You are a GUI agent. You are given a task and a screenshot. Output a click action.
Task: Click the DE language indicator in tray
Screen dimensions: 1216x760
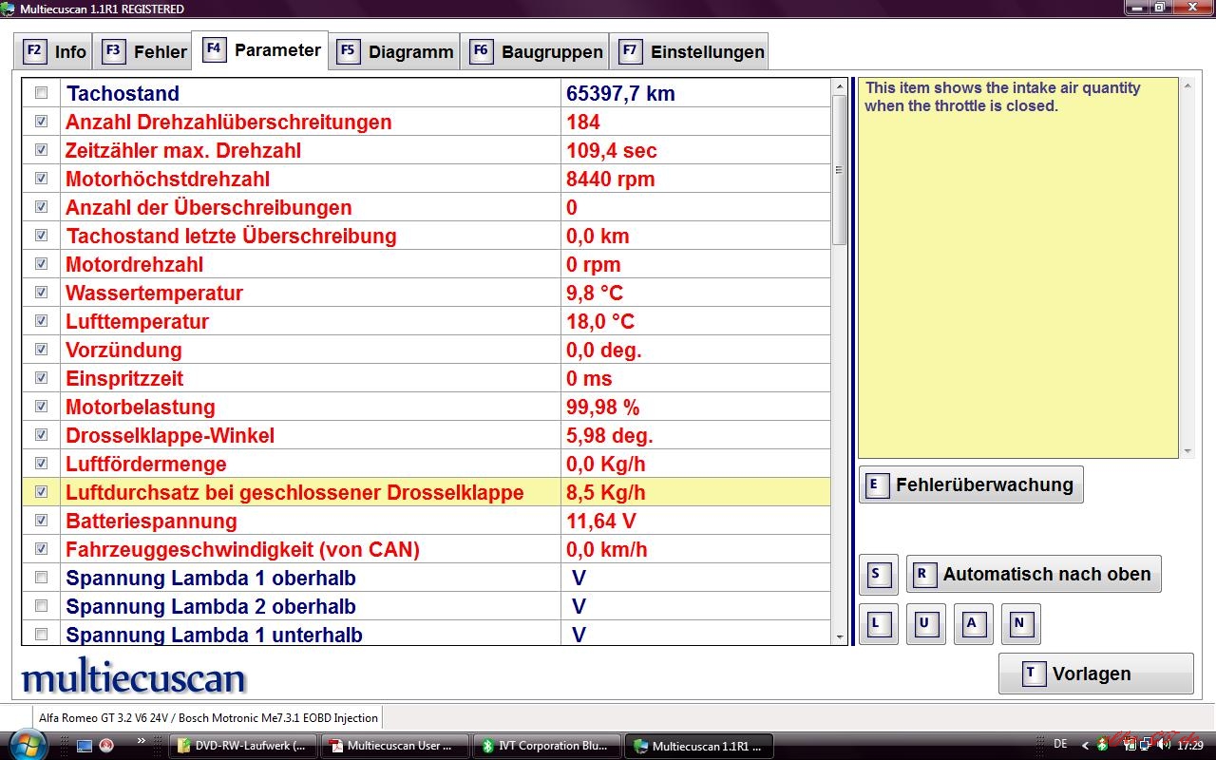point(1060,744)
